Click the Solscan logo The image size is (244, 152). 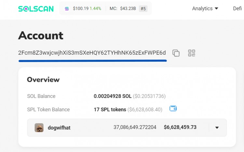point(36,9)
